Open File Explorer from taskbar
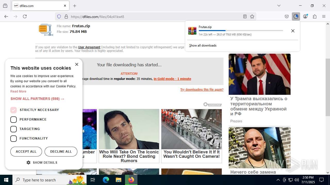 pyautogui.click(x=118, y=180)
